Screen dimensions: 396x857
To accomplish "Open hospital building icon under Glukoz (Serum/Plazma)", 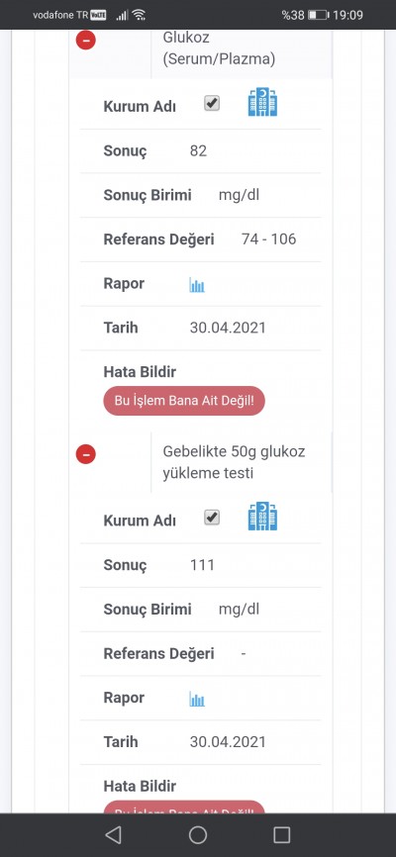I will point(262,102).
